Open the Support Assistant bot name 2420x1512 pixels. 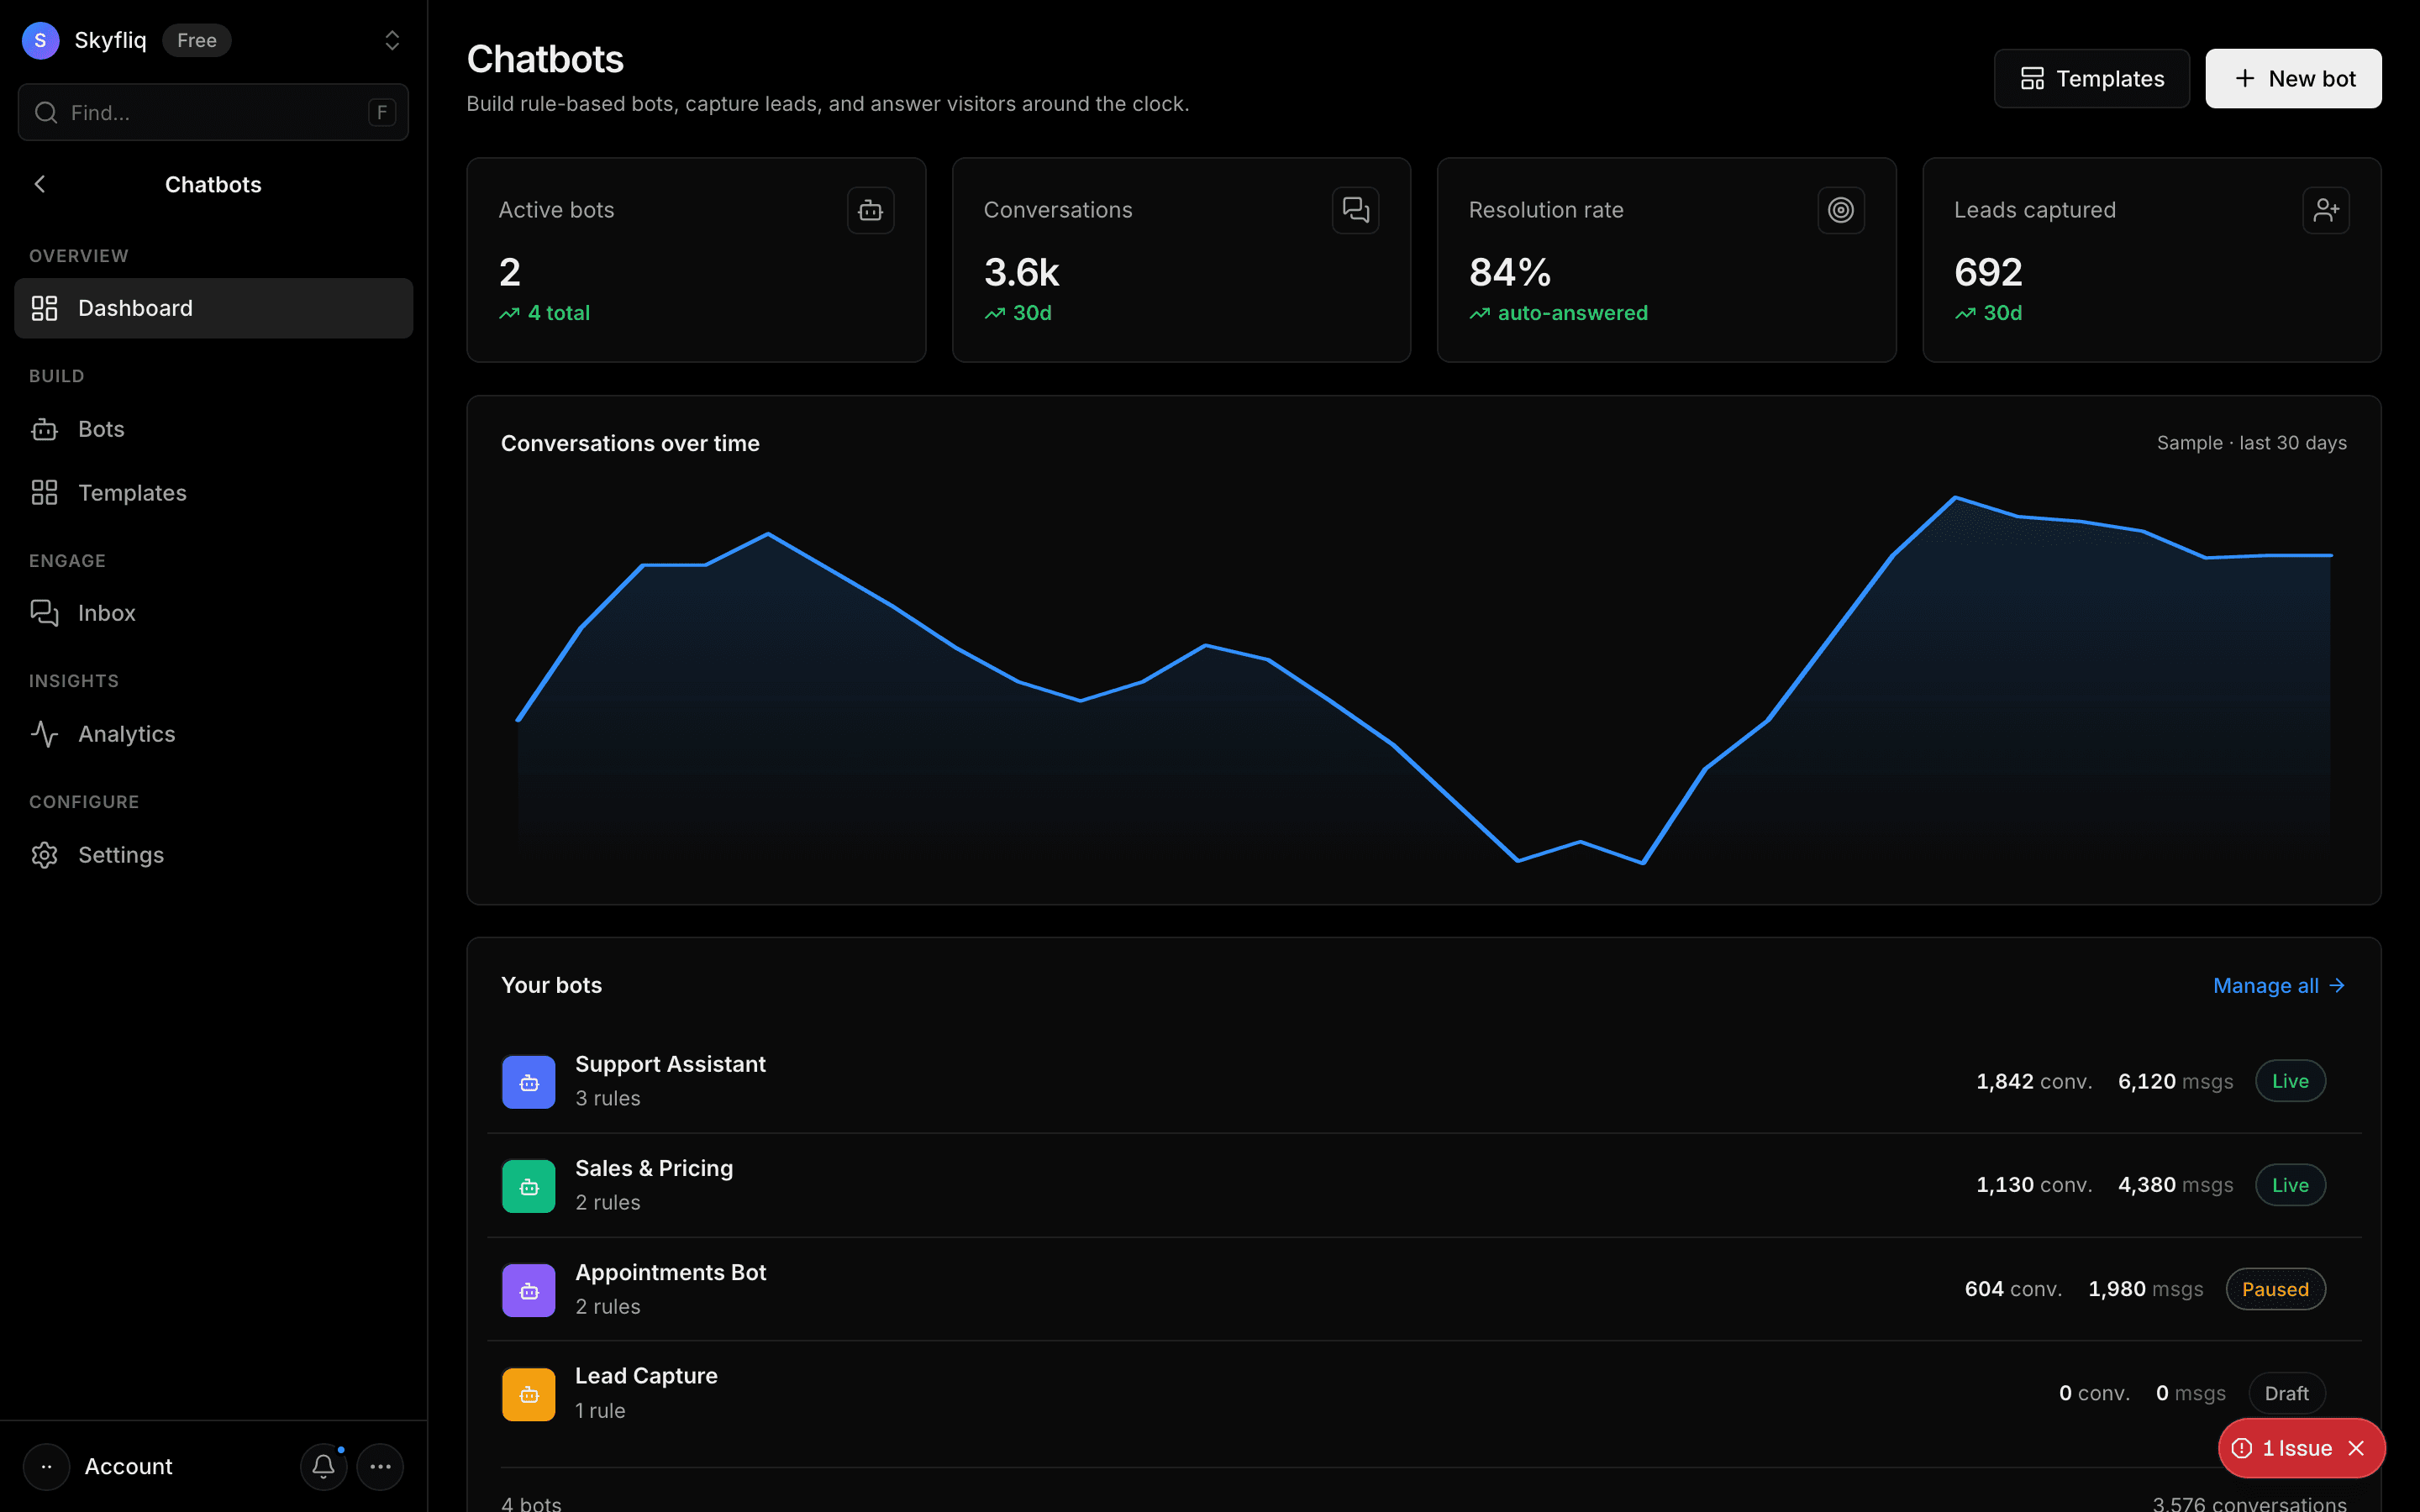click(670, 1064)
